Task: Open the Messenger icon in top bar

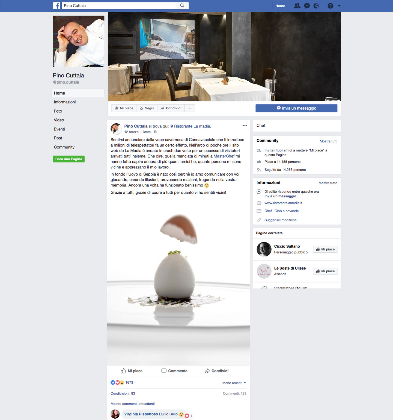Action: click(307, 6)
